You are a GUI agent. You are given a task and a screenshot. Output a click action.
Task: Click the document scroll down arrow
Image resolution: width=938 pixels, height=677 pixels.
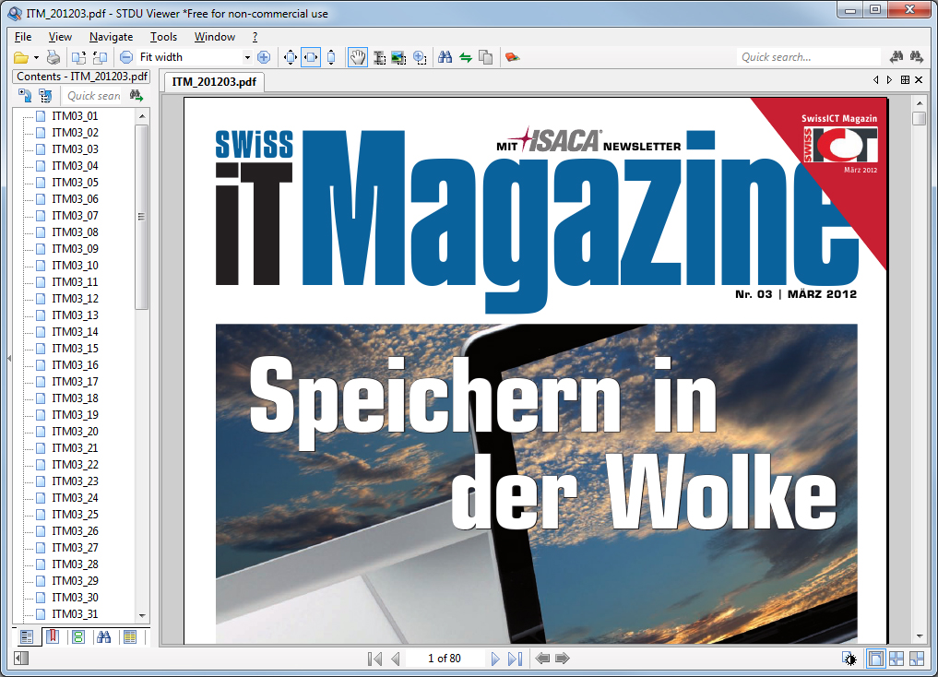pos(920,637)
